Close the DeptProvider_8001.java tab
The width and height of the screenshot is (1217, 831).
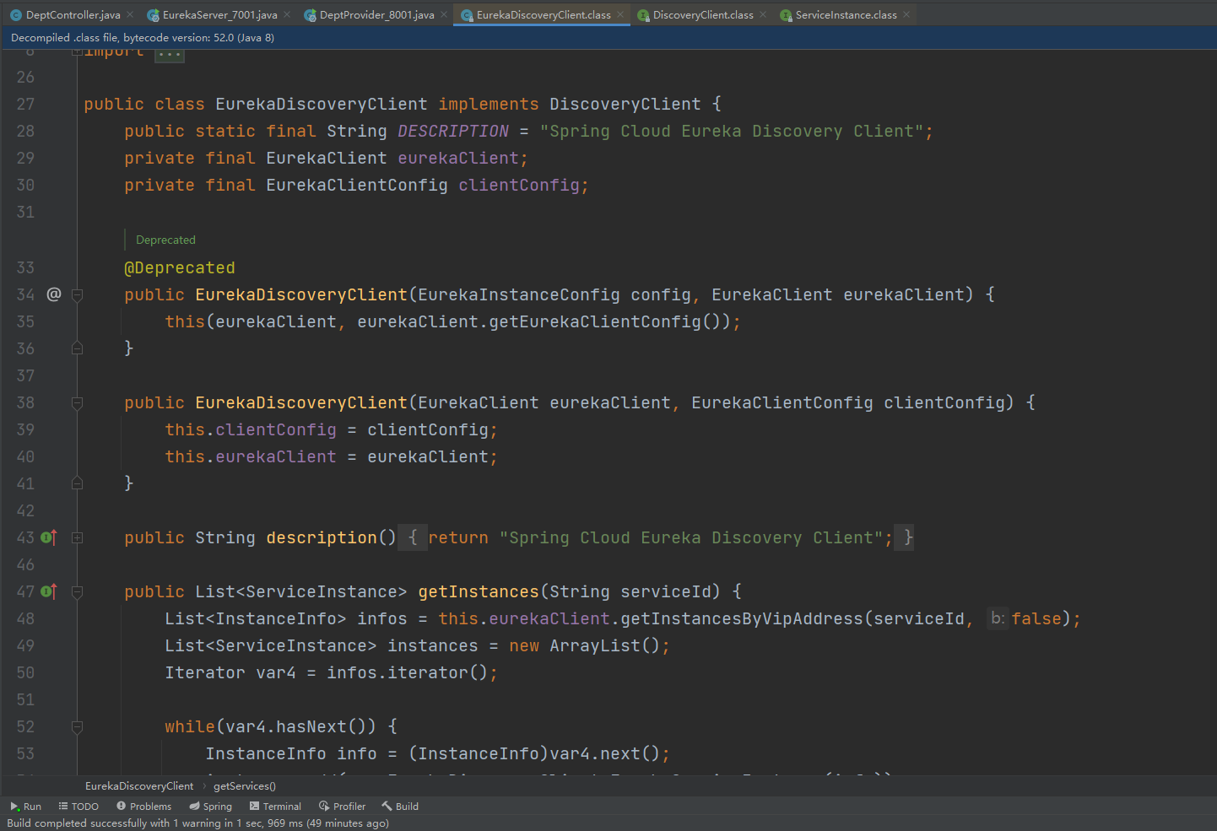coord(444,14)
